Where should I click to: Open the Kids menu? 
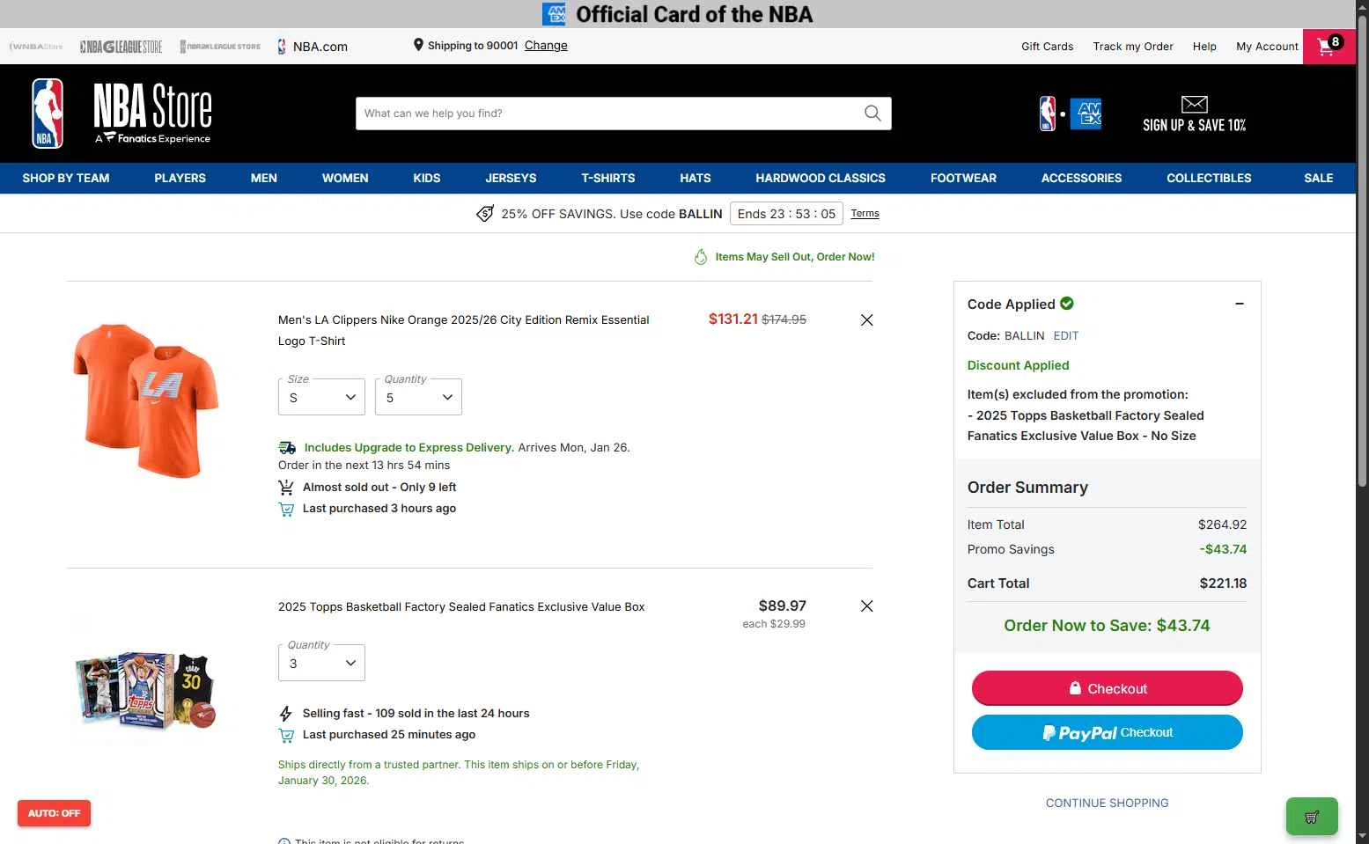click(x=427, y=178)
